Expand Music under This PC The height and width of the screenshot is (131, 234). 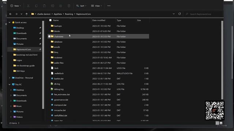click(11, 106)
